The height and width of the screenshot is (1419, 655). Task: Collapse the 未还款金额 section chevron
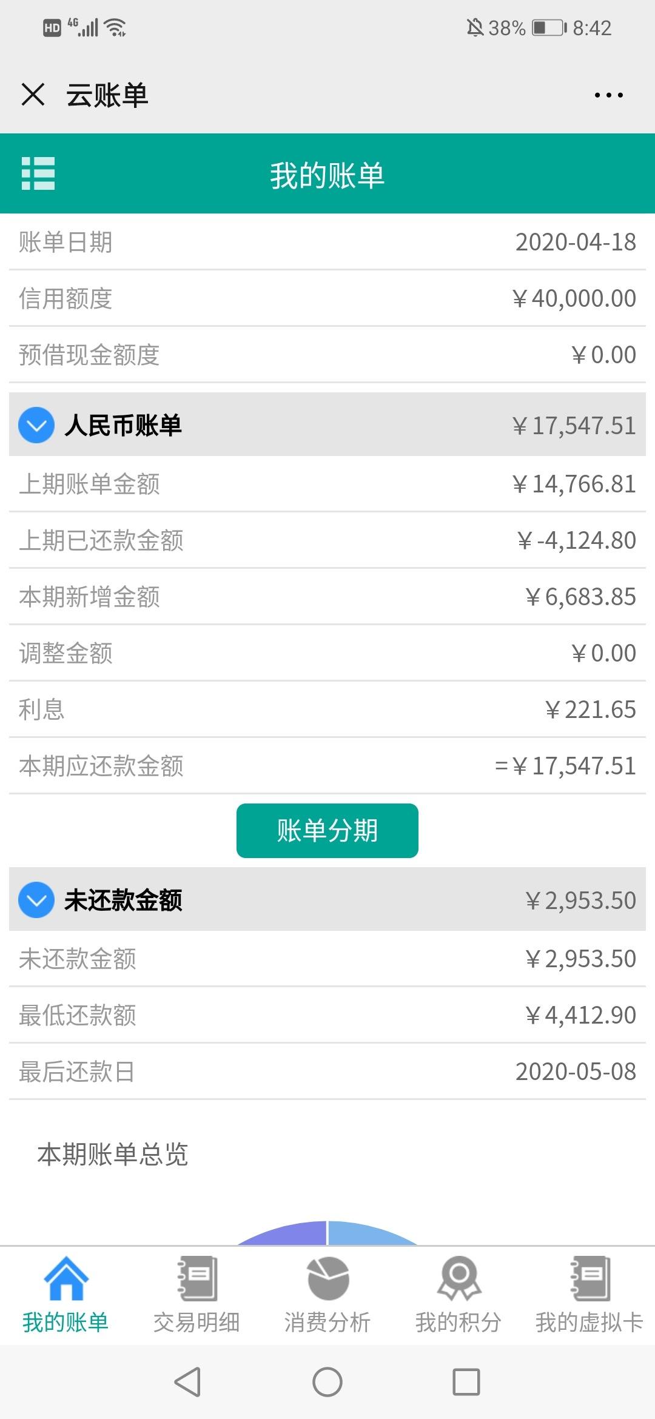pos(36,900)
